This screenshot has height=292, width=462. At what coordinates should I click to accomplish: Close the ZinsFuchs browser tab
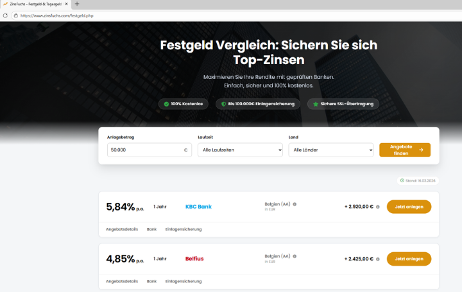(66, 4)
